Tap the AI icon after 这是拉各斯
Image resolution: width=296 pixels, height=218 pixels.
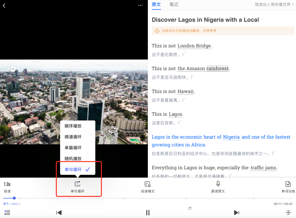pos(179,123)
